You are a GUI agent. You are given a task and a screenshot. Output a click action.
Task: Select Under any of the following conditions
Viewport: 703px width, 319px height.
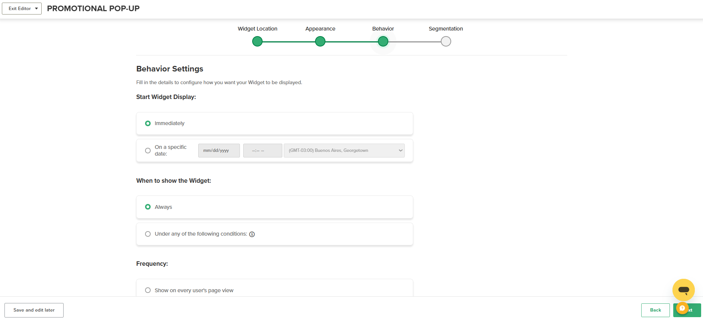148,234
